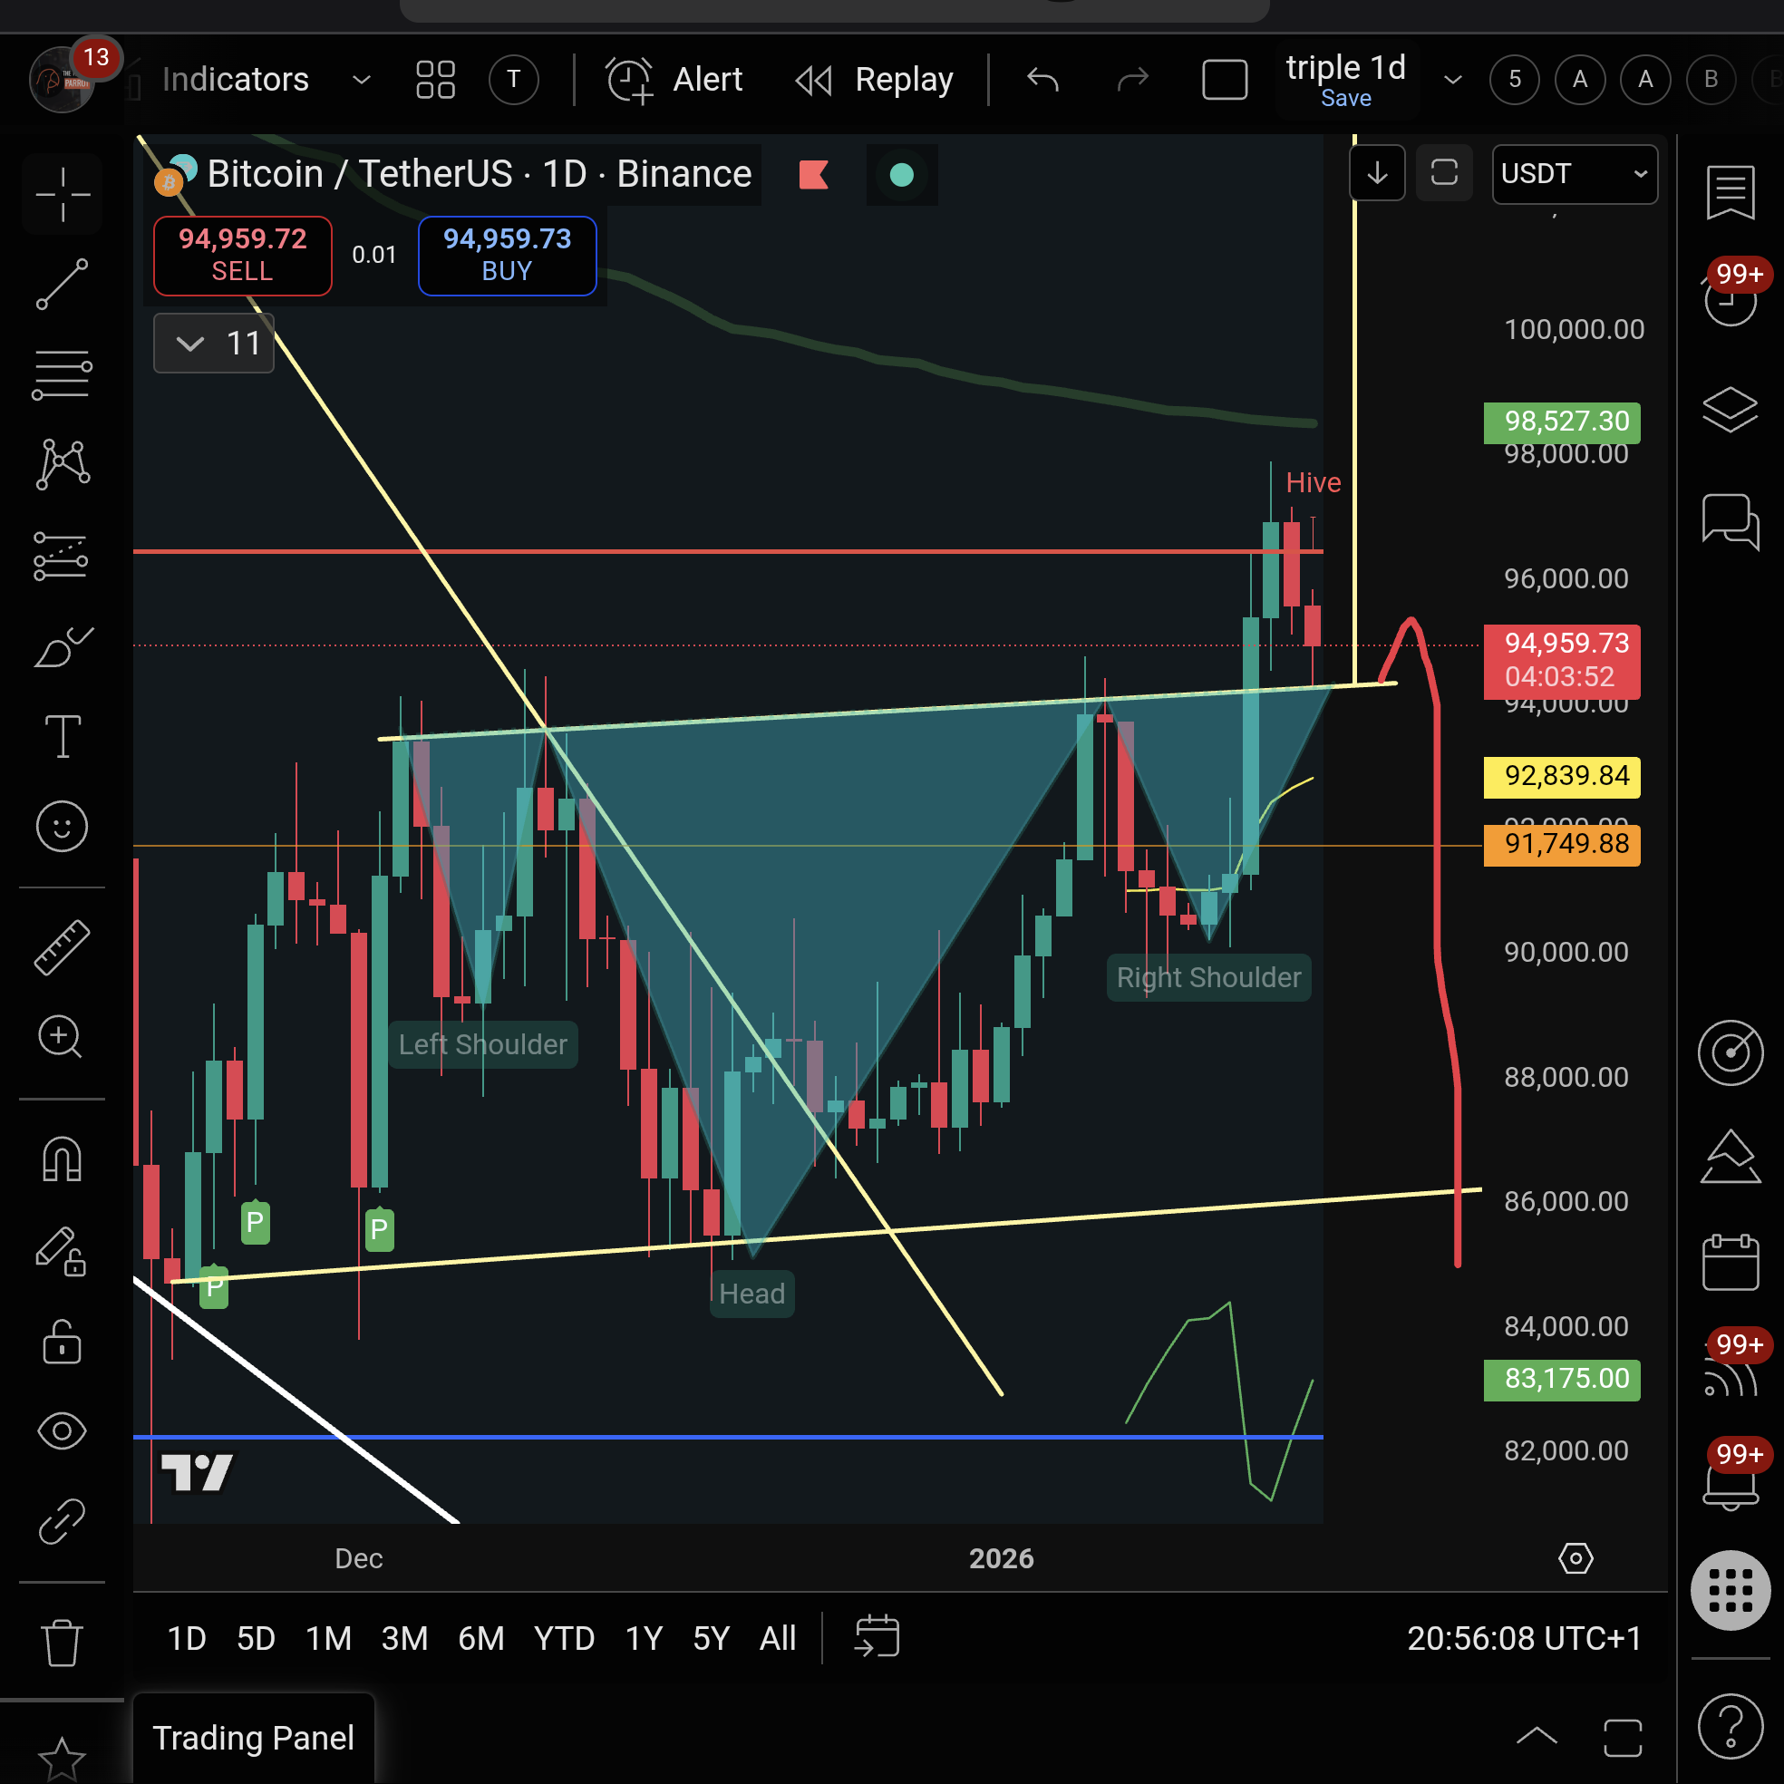The image size is (1784, 1784).
Task: Activate the zoom in tool
Action: pyautogui.click(x=62, y=1037)
